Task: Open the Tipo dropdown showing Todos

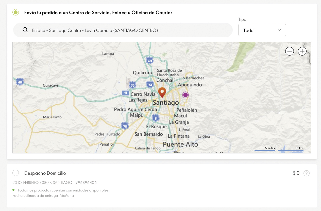Action: (262, 30)
